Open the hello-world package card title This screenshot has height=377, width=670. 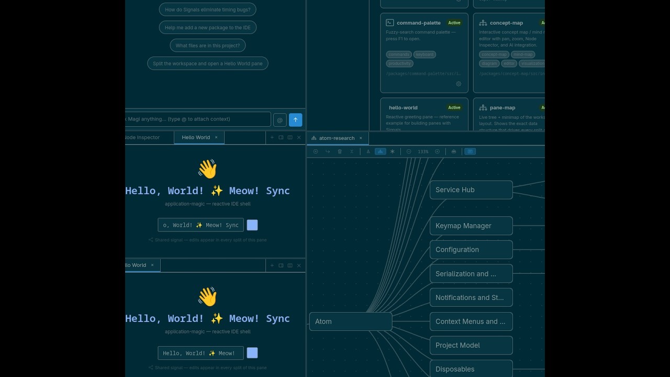pyautogui.click(x=403, y=108)
